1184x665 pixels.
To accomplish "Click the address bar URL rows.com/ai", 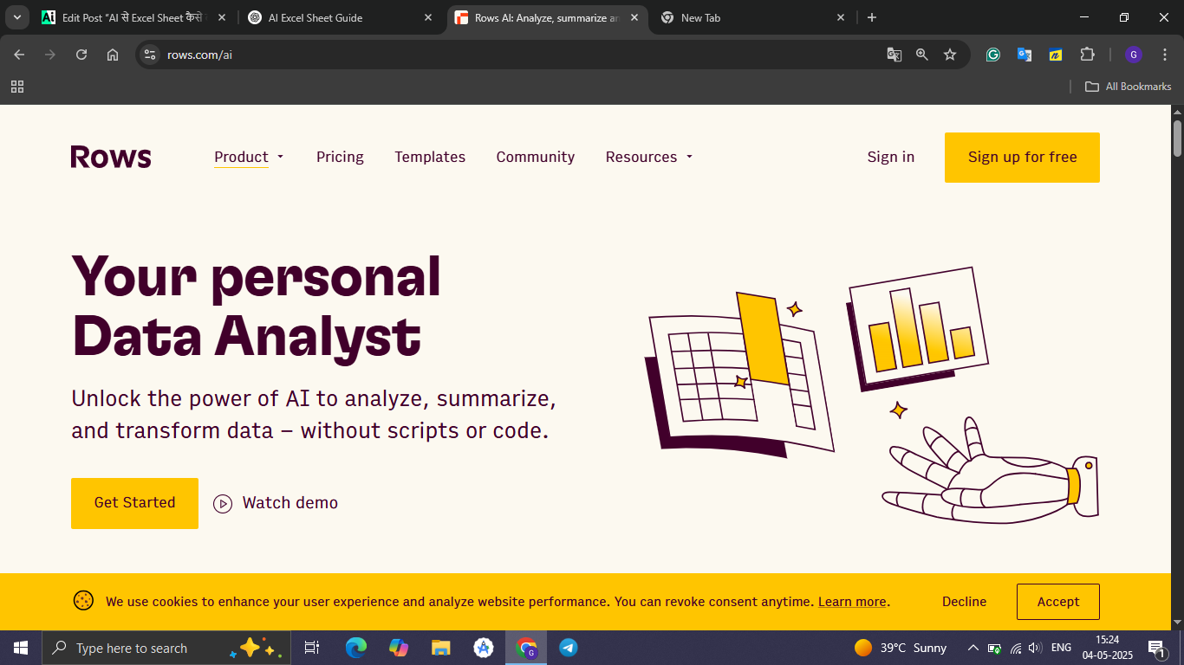I will (x=199, y=55).
